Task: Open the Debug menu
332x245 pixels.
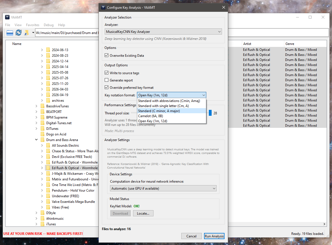Action: [x=49, y=25]
